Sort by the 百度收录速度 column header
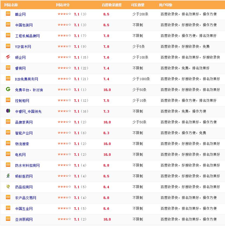Screen dimensions: 225x227 (112, 5)
